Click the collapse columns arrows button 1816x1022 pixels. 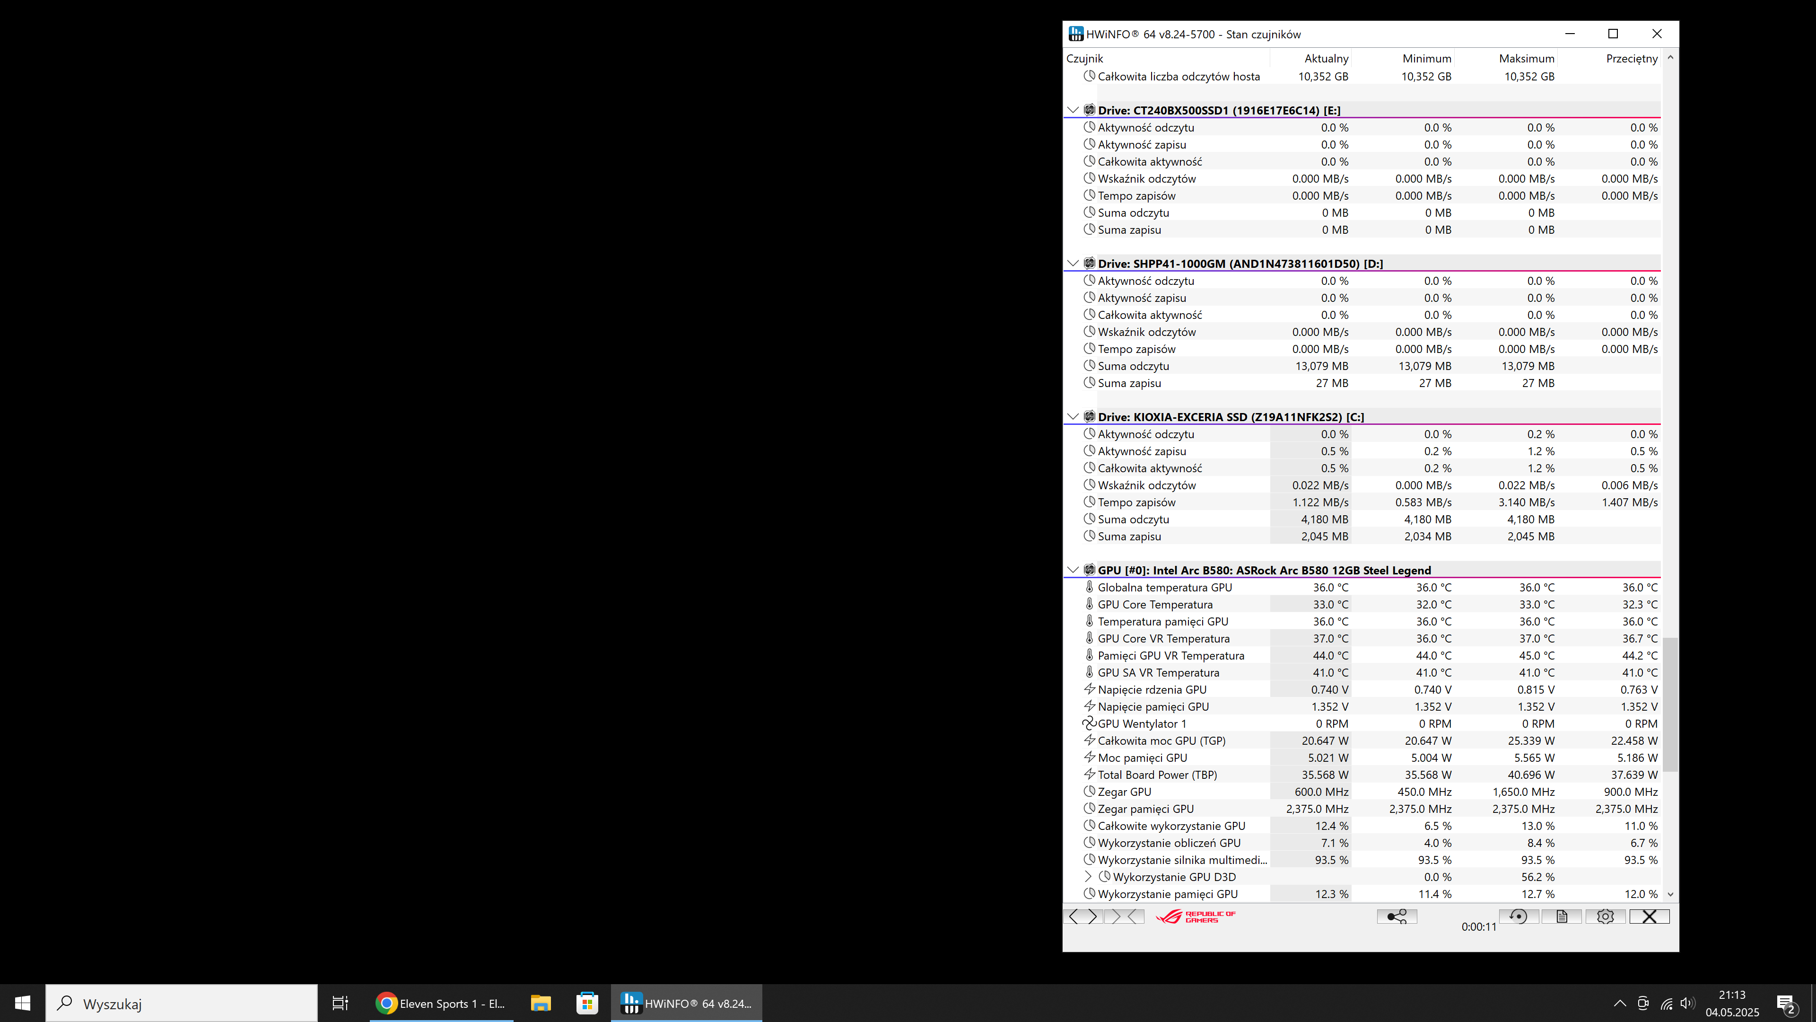click(1125, 916)
